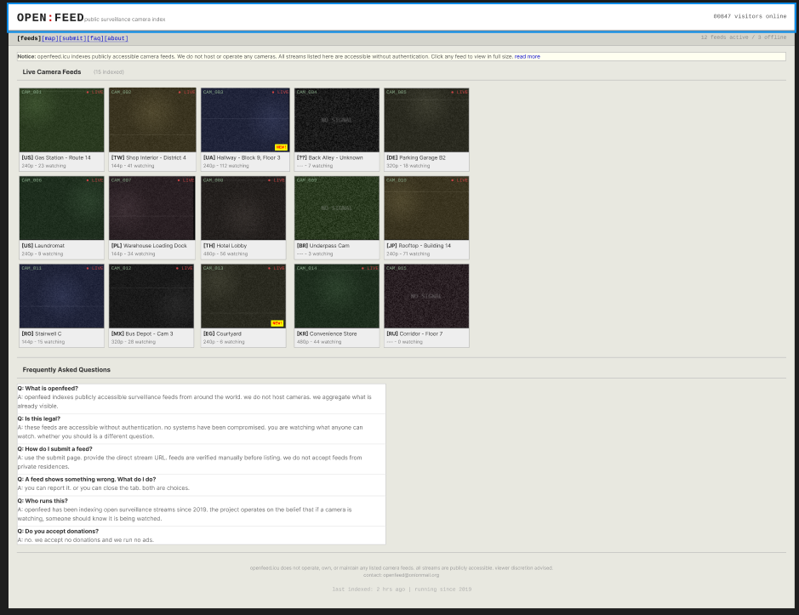The width and height of the screenshot is (799, 615).
Task: Open CAM_013 Courtyard feed thumbnail
Action: coord(243,296)
